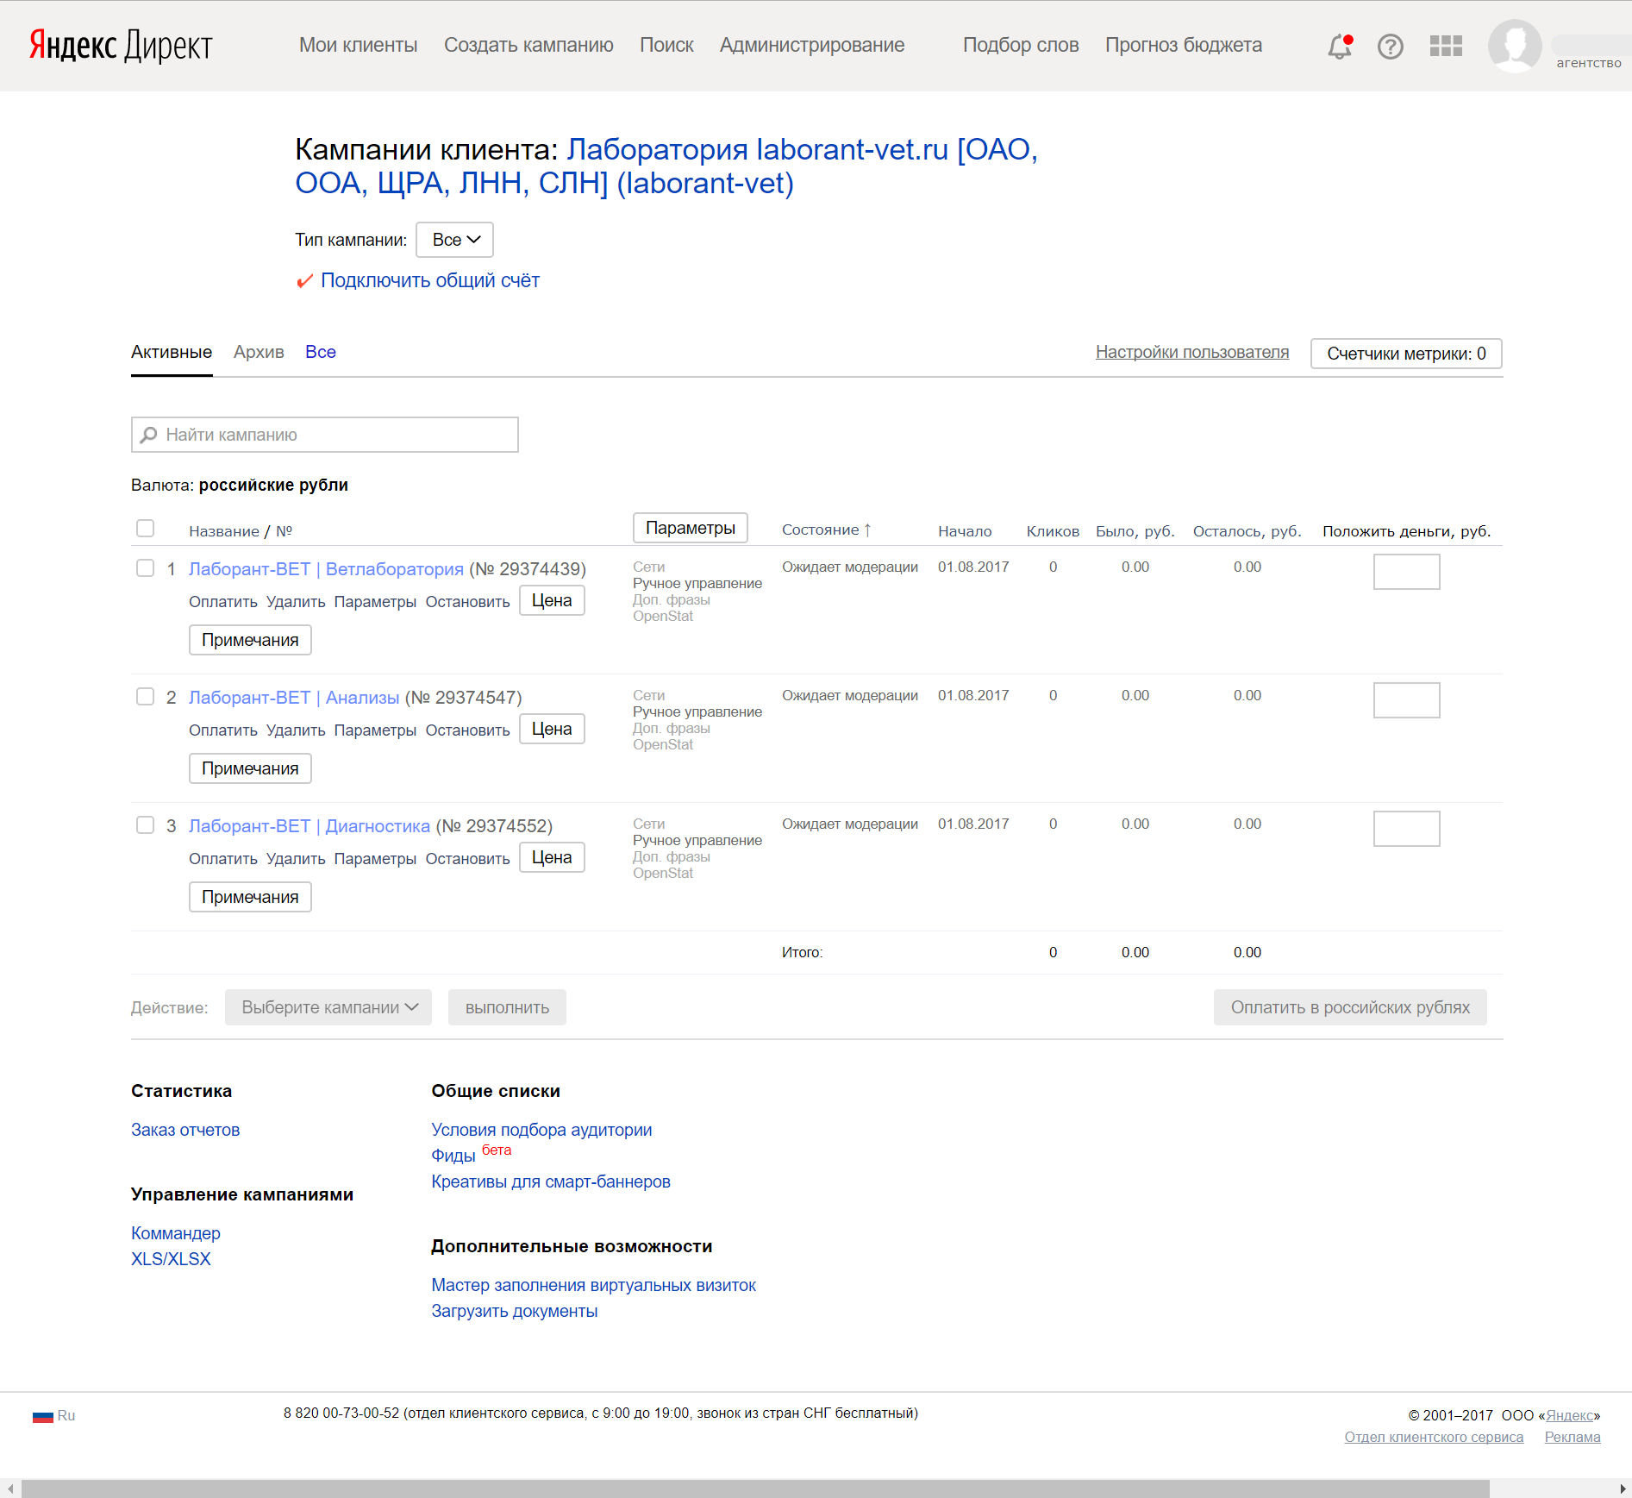Switch to the Все campaigns tab
The image size is (1632, 1498).
point(321,352)
